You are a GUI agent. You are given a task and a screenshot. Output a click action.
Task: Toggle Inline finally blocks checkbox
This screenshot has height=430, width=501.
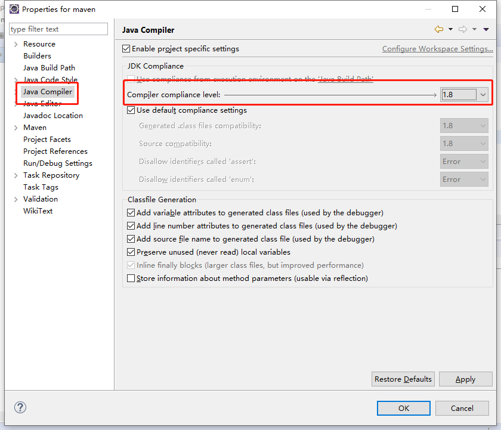(131, 265)
